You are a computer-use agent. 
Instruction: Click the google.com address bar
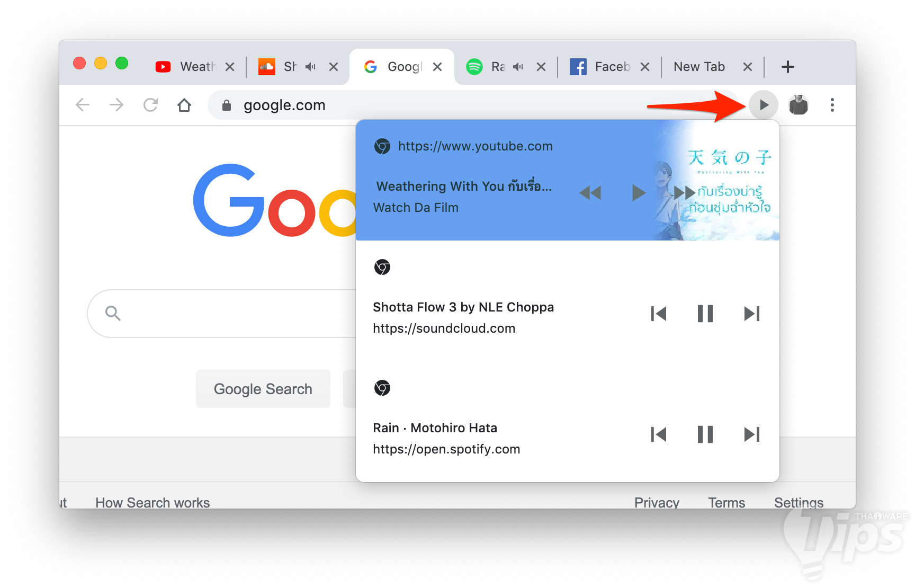[x=474, y=105]
